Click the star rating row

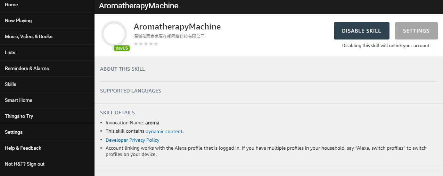click(x=146, y=44)
